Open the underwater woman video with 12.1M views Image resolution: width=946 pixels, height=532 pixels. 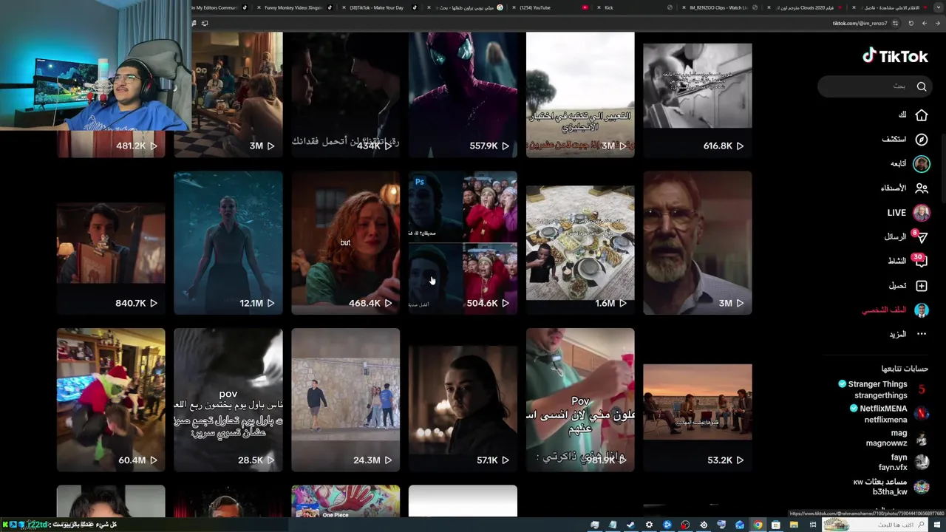[x=228, y=243]
